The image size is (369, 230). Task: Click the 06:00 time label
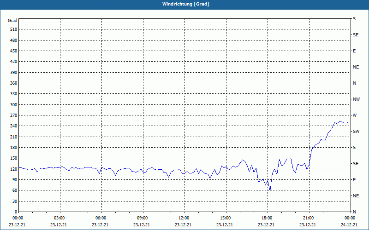101,218
